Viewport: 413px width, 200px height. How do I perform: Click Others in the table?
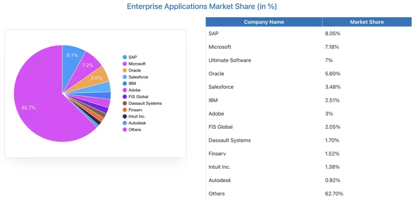[x=217, y=194]
